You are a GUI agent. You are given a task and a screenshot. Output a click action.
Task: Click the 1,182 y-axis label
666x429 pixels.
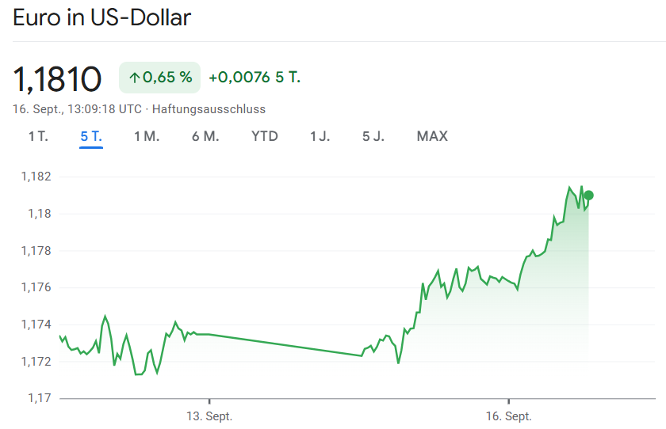click(36, 177)
